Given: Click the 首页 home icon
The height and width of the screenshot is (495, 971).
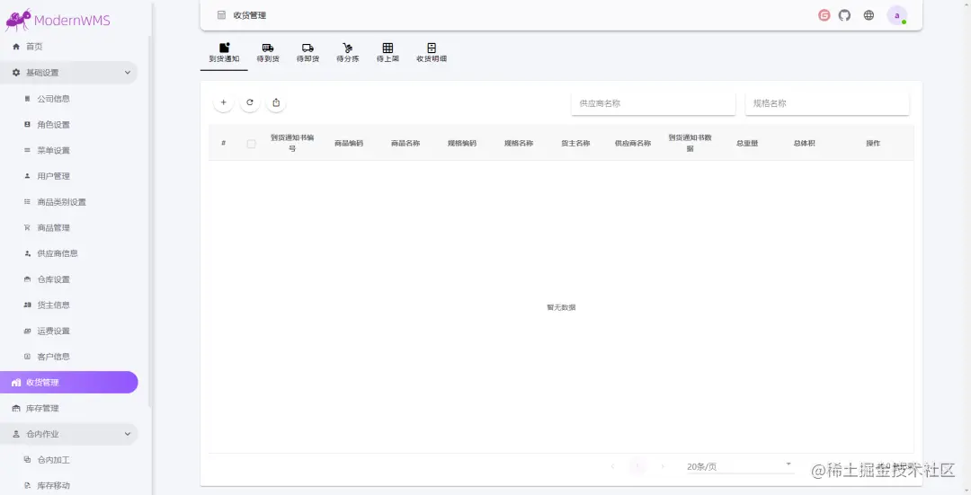Looking at the screenshot, I should coord(16,47).
